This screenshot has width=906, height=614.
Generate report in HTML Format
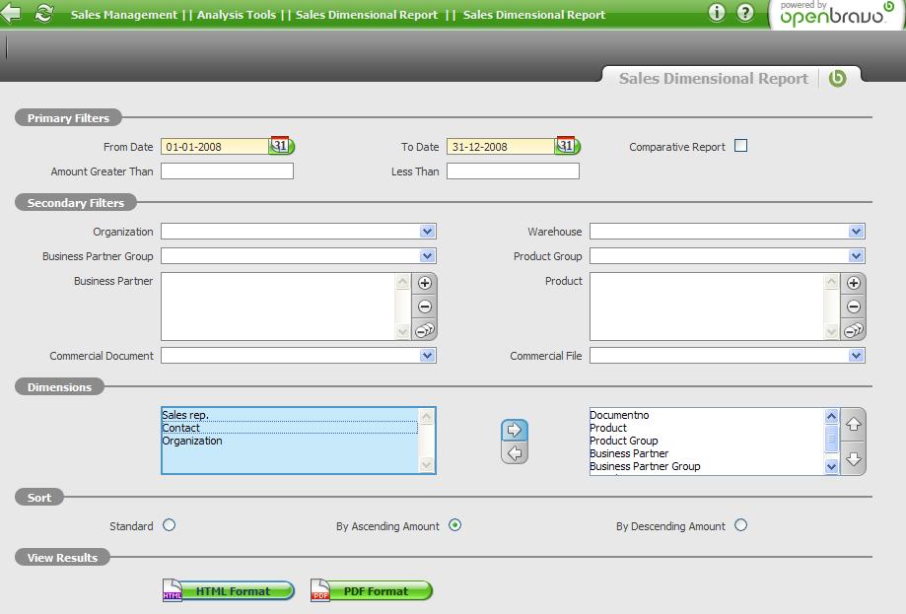(229, 591)
